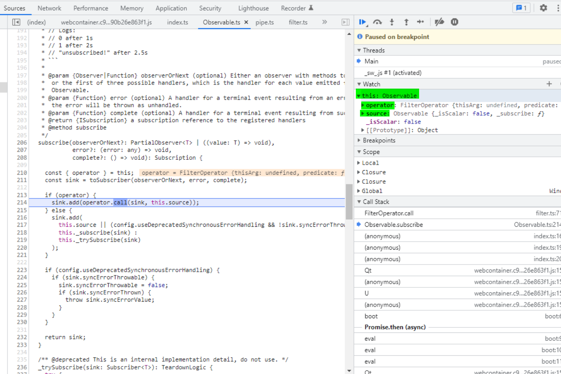Toggle pause on exceptions

[x=454, y=22]
